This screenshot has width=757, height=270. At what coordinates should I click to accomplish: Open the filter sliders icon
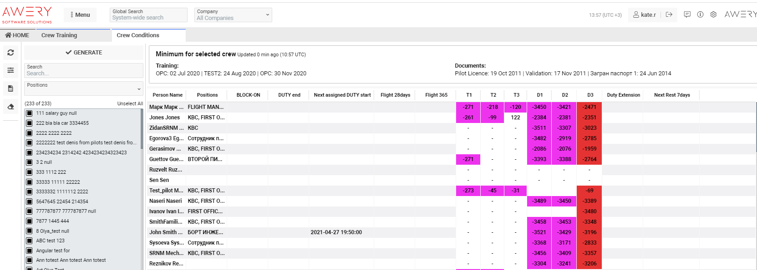(10, 70)
